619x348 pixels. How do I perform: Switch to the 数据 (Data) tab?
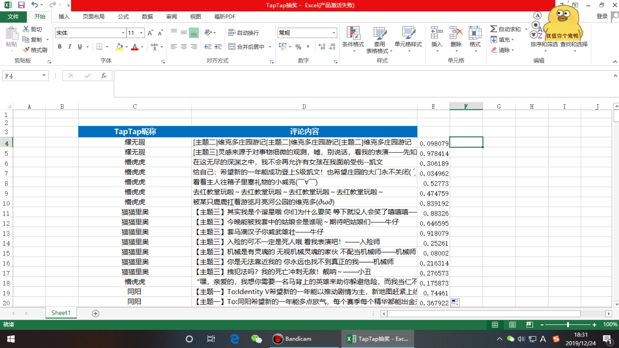pyautogui.click(x=147, y=16)
